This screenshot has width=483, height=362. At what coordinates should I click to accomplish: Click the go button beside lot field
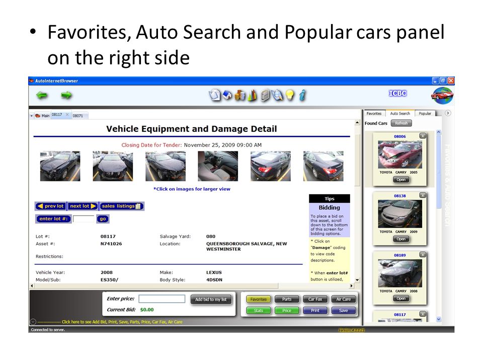point(103,219)
